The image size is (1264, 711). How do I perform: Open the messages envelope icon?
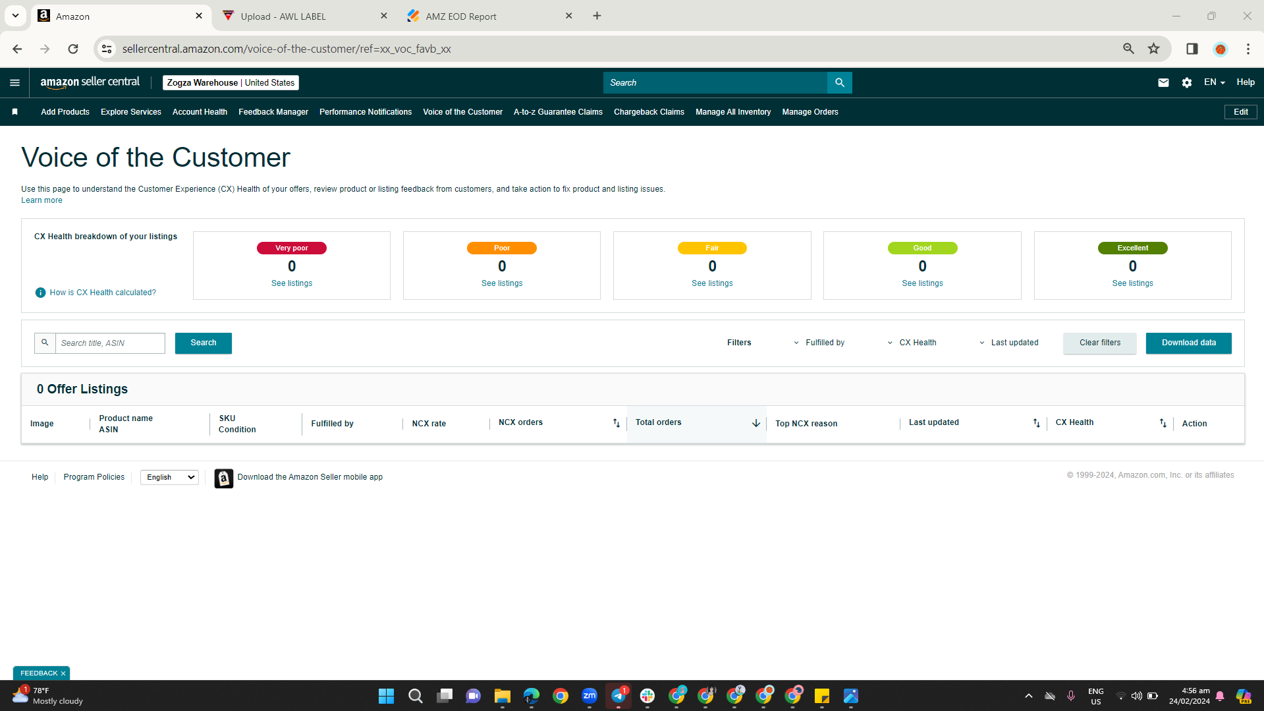point(1163,82)
